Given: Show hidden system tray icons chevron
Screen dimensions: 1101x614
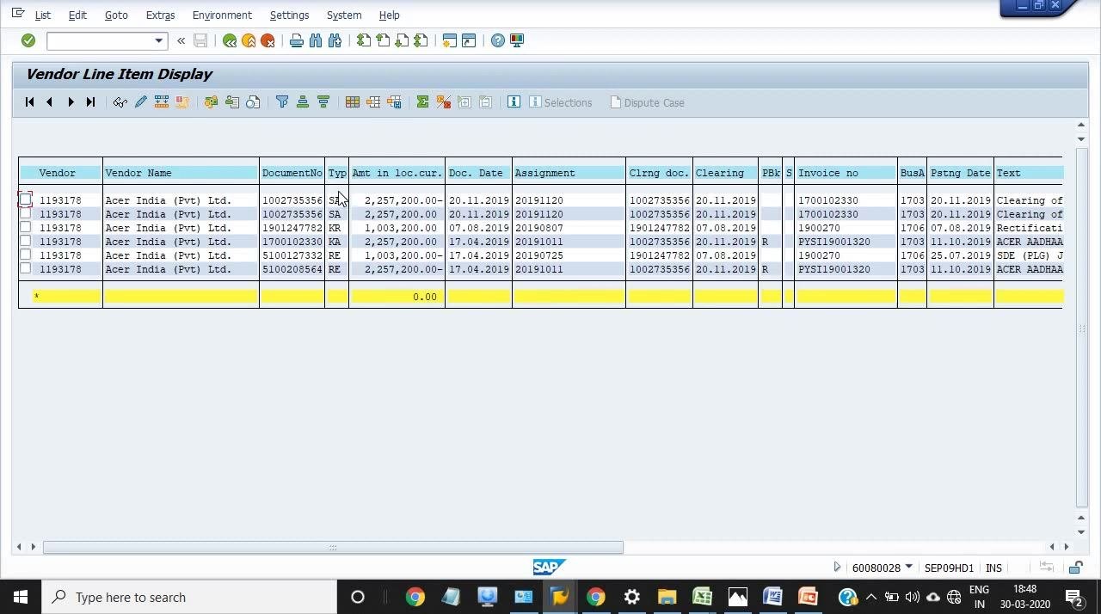Looking at the screenshot, I should [x=871, y=597].
